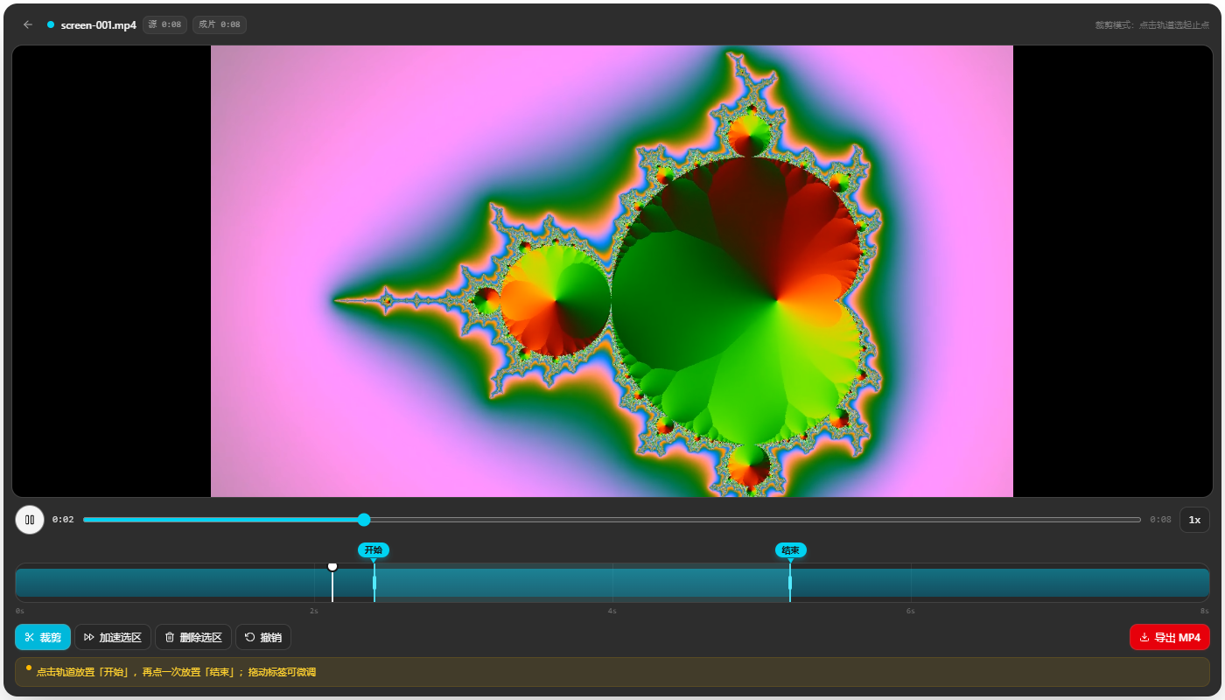The width and height of the screenshot is (1225, 700).
Task: Click the blue seek bar thumb
Action: tap(364, 520)
